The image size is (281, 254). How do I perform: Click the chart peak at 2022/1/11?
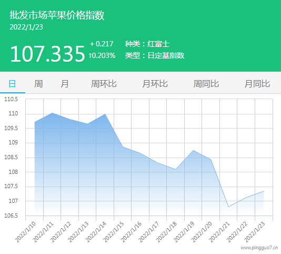pyautogui.click(x=52, y=113)
